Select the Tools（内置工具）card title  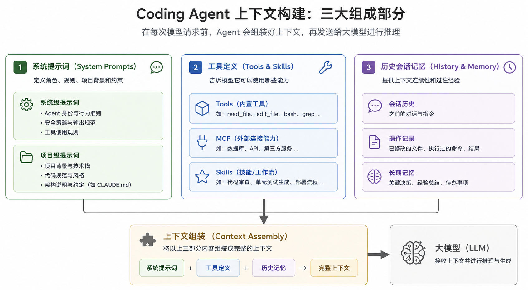pyautogui.click(x=242, y=104)
